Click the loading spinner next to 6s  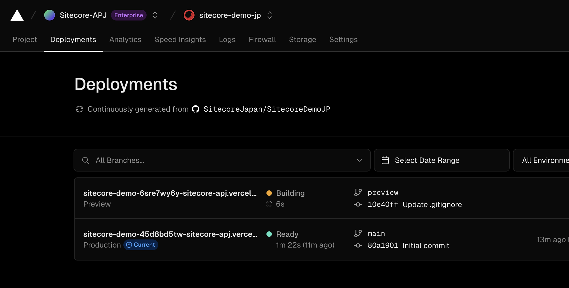pyautogui.click(x=269, y=204)
